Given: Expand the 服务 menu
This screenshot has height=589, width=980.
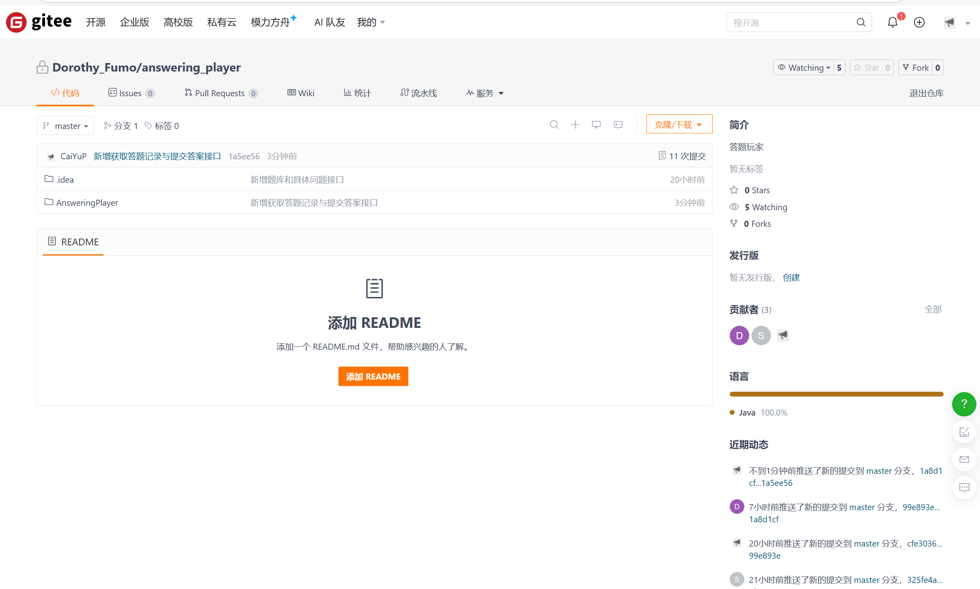Looking at the screenshot, I should coord(485,93).
